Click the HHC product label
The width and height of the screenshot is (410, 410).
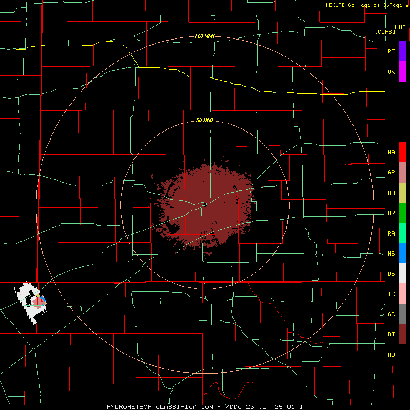click(400, 27)
